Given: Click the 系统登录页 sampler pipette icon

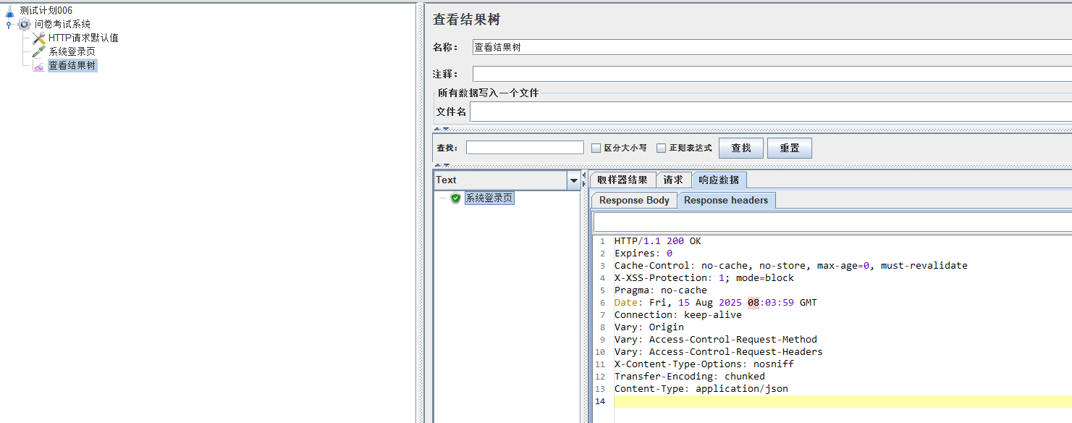Looking at the screenshot, I should tap(38, 51).
